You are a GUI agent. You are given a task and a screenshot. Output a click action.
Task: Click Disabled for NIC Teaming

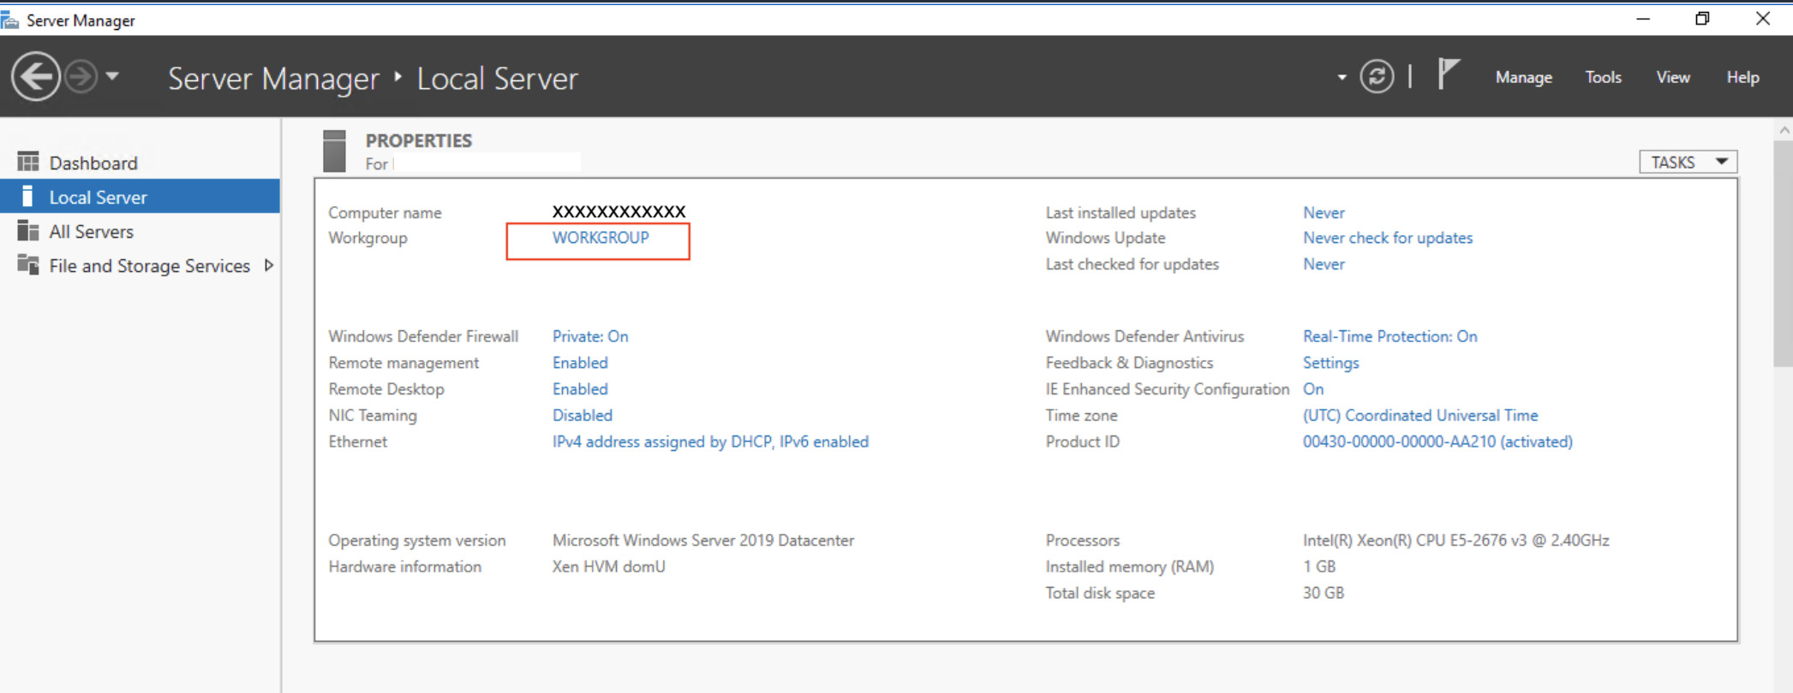[583, 416]
